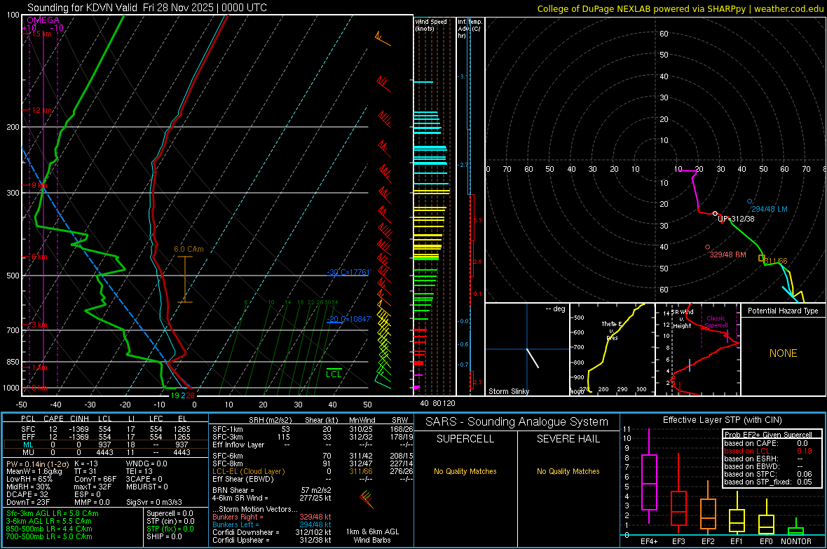
Task: Click the SHIP = 0.0 value
Action: point(164,536)
